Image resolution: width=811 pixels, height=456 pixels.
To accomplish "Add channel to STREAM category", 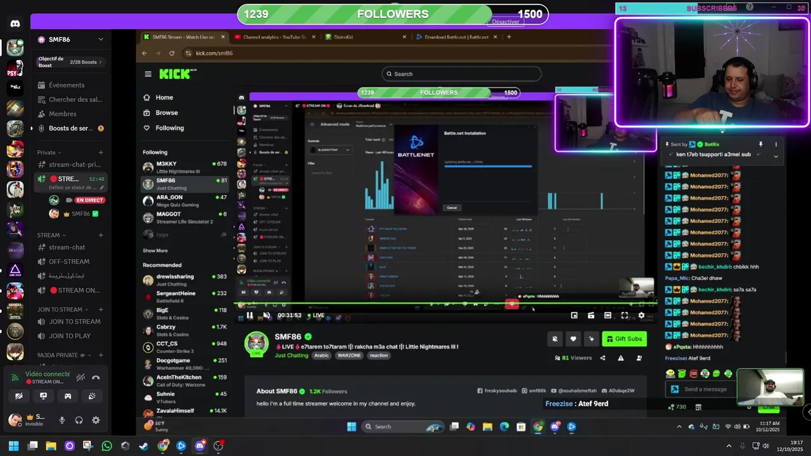I will tap(100, 235).
